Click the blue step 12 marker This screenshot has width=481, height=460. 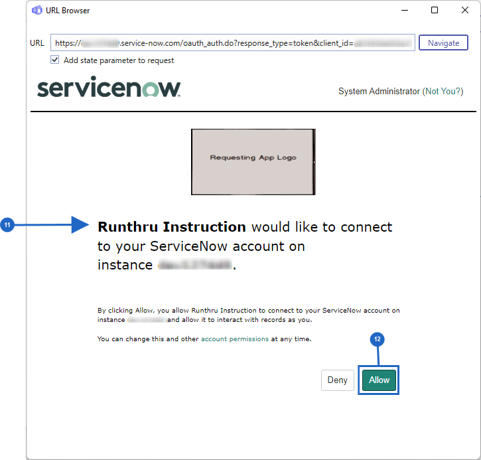[x=378, y=339]
